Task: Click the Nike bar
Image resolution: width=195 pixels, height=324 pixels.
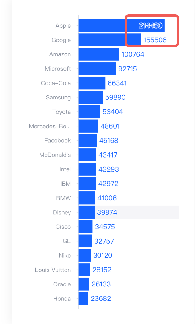Action: (85, 256)
